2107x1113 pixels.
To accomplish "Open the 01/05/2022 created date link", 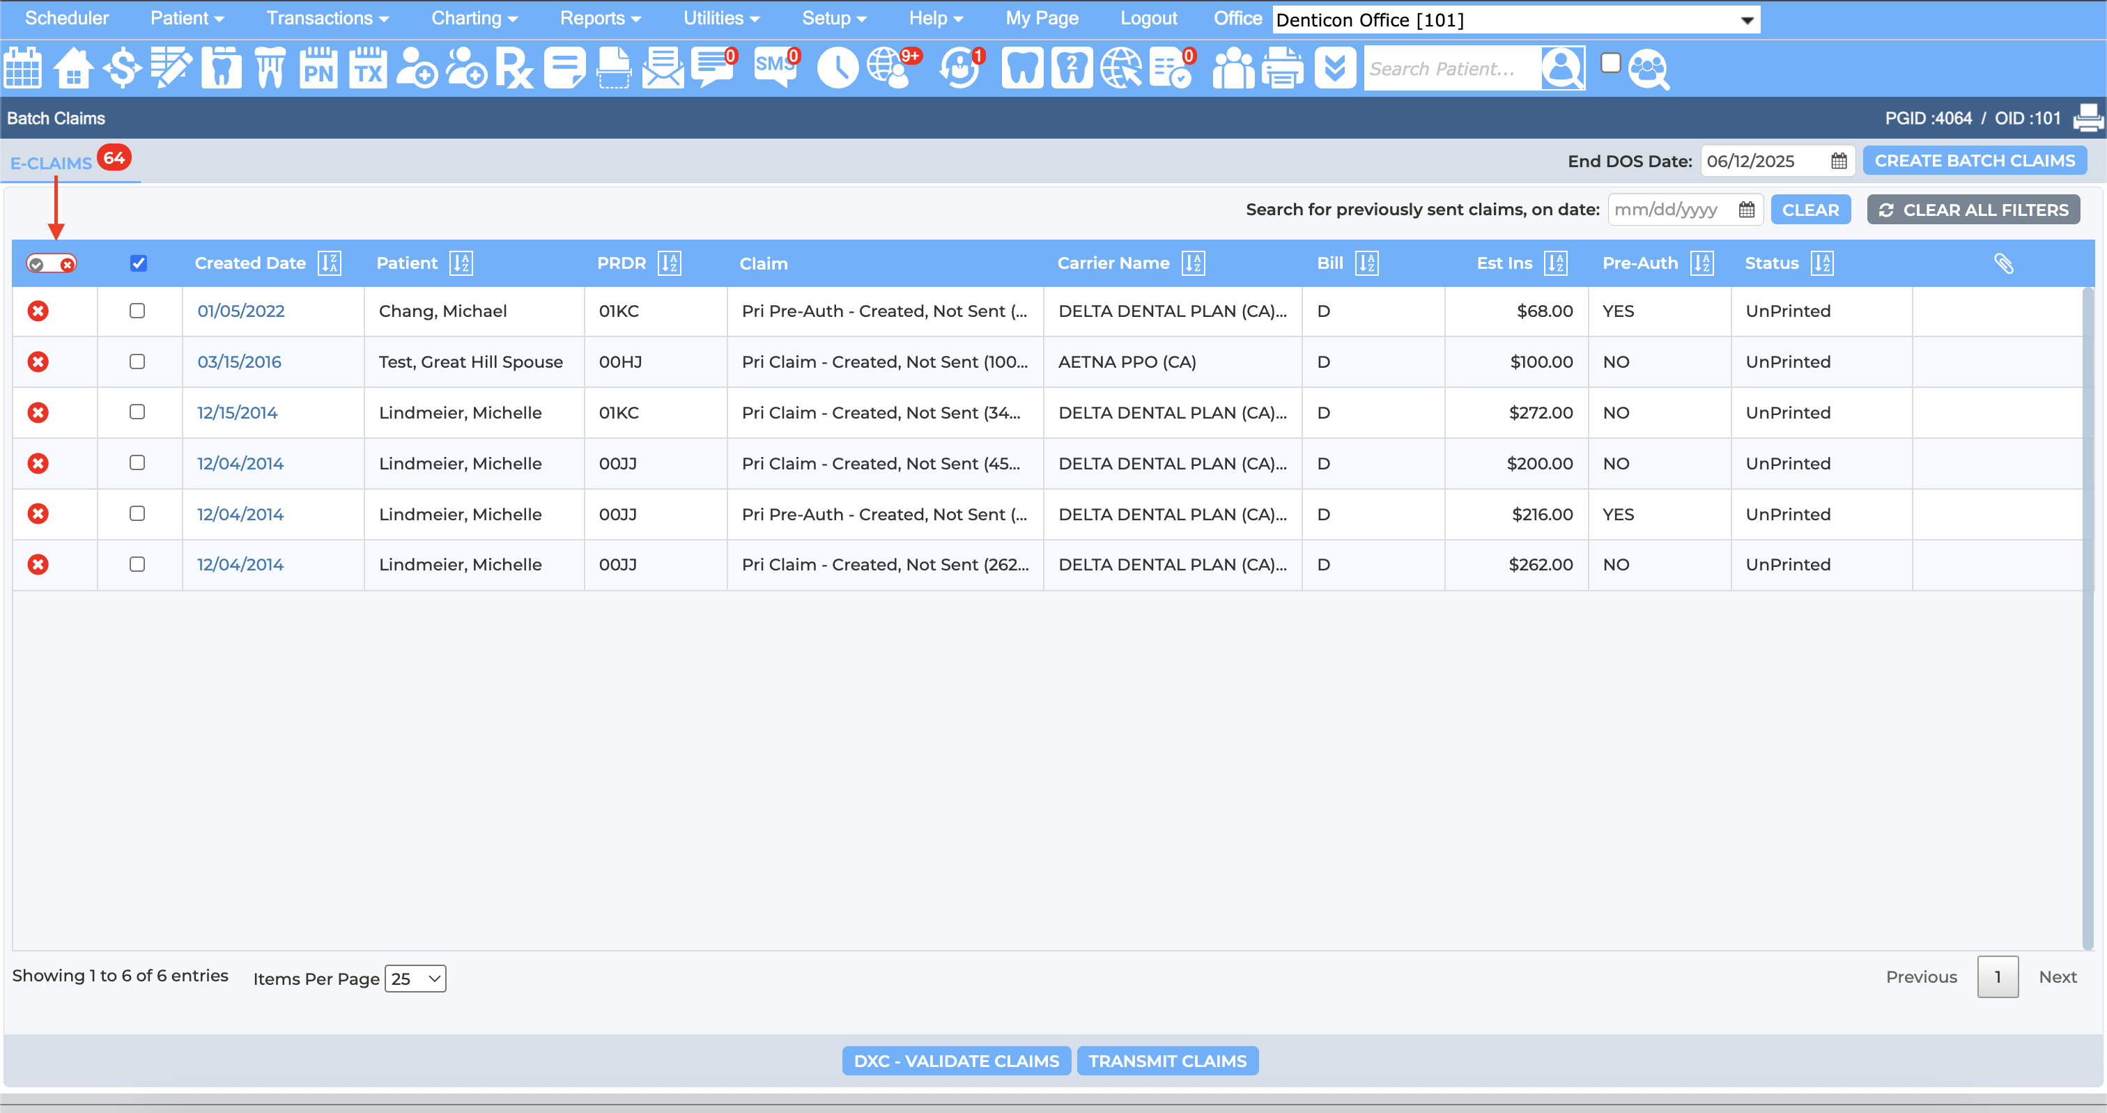I will click(241, 311).
